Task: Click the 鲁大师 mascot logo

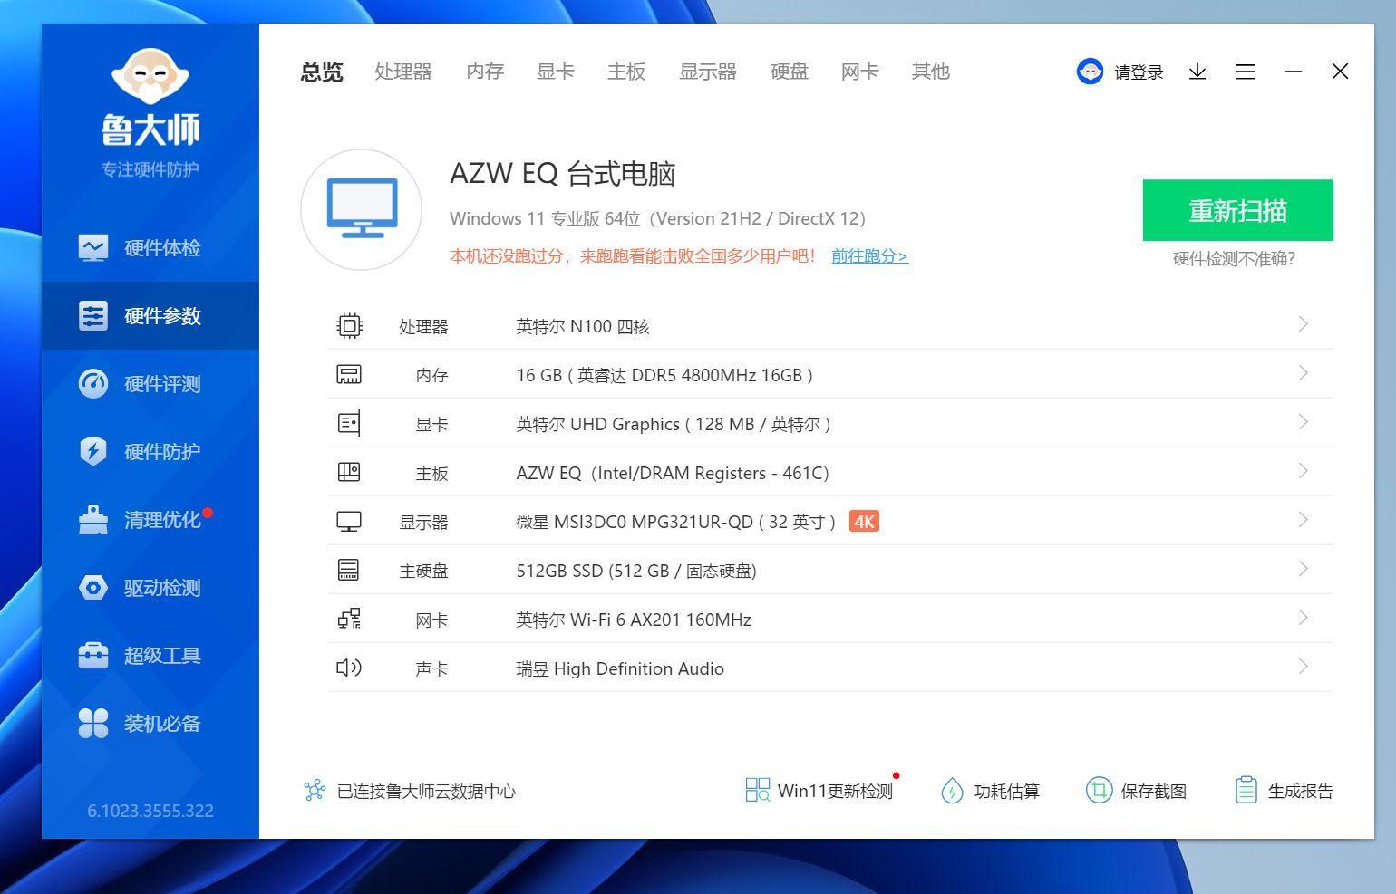Action: point(150,75)
